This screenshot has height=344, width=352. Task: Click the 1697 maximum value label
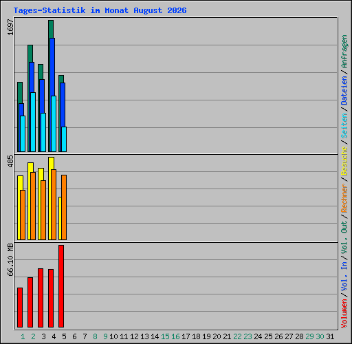[10, 28]
